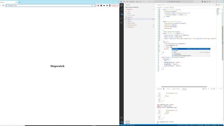Toggle secondary side bar layout icon
Screen dimensions: 224x126
207,1
